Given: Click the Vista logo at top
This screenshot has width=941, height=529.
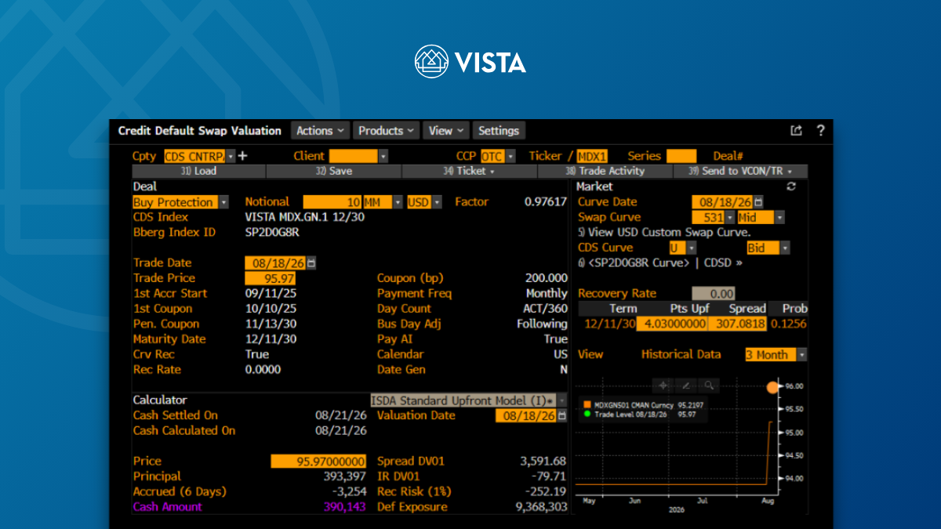Looking at the screenshot, I should (x=470, y=62).
